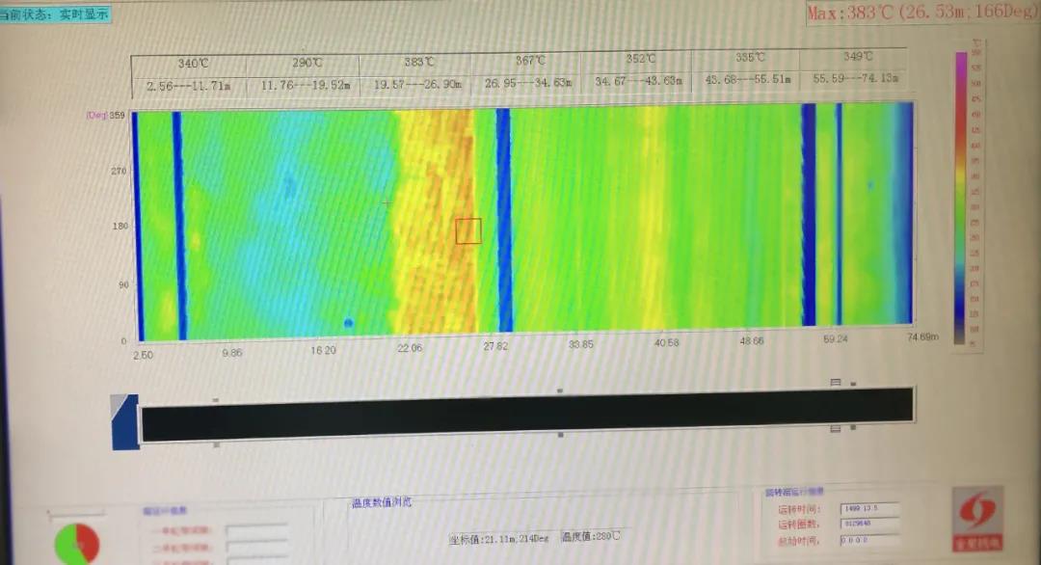Click the wide blue tyre band near 27.82m
The image size is (1041, 565).
(x=503, y=220)
